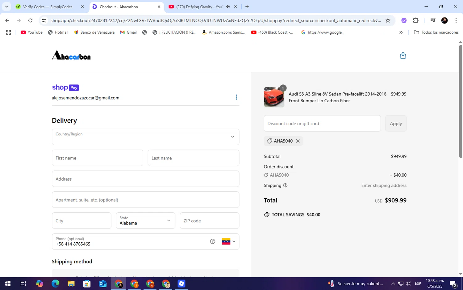Open Hotmail bookmark
Image resolution: width=463 pixels, height=290 pixels.
point(58,32)
